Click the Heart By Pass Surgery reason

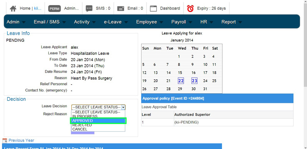(x=91, y=78)
